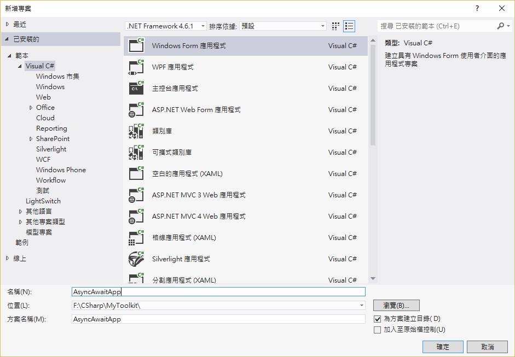515x357 pixels.
Task: Collapse the 範本 tree node
Action: 9,56
